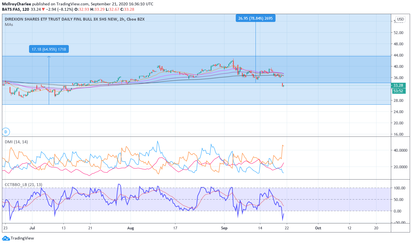Viewport: 412px width, 244px height.
Task: Click the 0.00 oscillator axis label
Action: pos(397,211)
